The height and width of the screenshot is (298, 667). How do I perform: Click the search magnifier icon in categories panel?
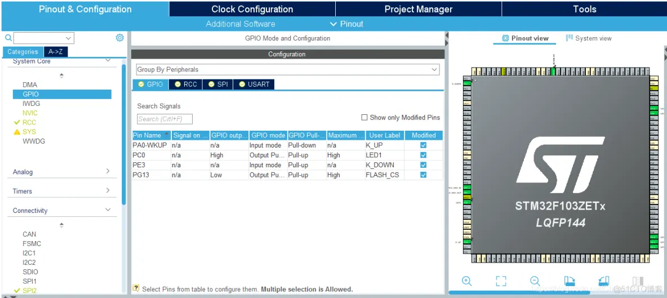coord(8,38)
